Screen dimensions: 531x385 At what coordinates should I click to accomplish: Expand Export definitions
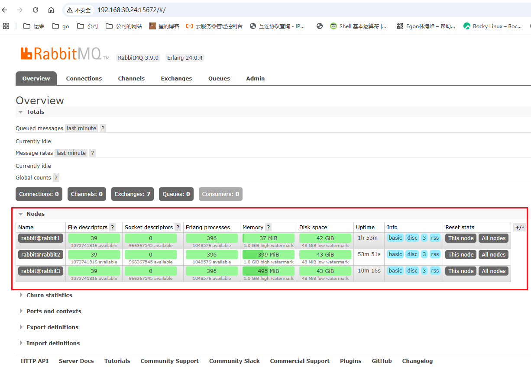click(x=49, y=327)
